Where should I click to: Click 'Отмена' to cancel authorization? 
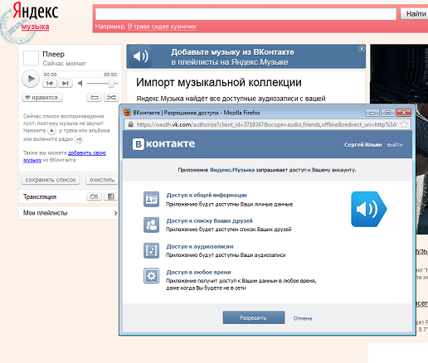[x=303, y=318]
